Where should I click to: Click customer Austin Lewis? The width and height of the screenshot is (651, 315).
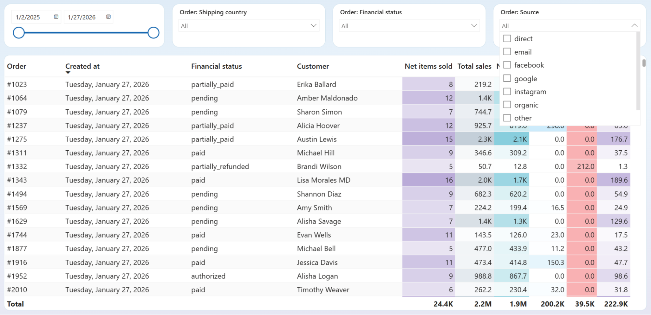[x=317, y=139]
